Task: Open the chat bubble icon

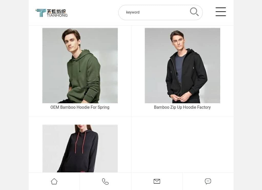Action: [208, 181]
